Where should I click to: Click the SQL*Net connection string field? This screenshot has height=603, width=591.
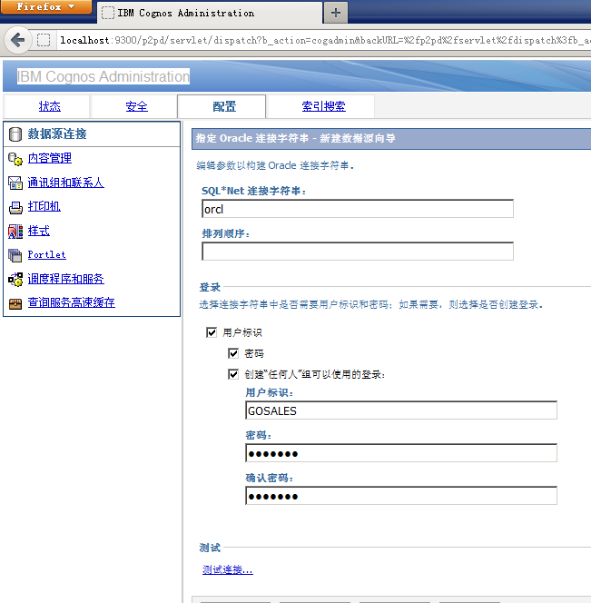coord(358,209)
